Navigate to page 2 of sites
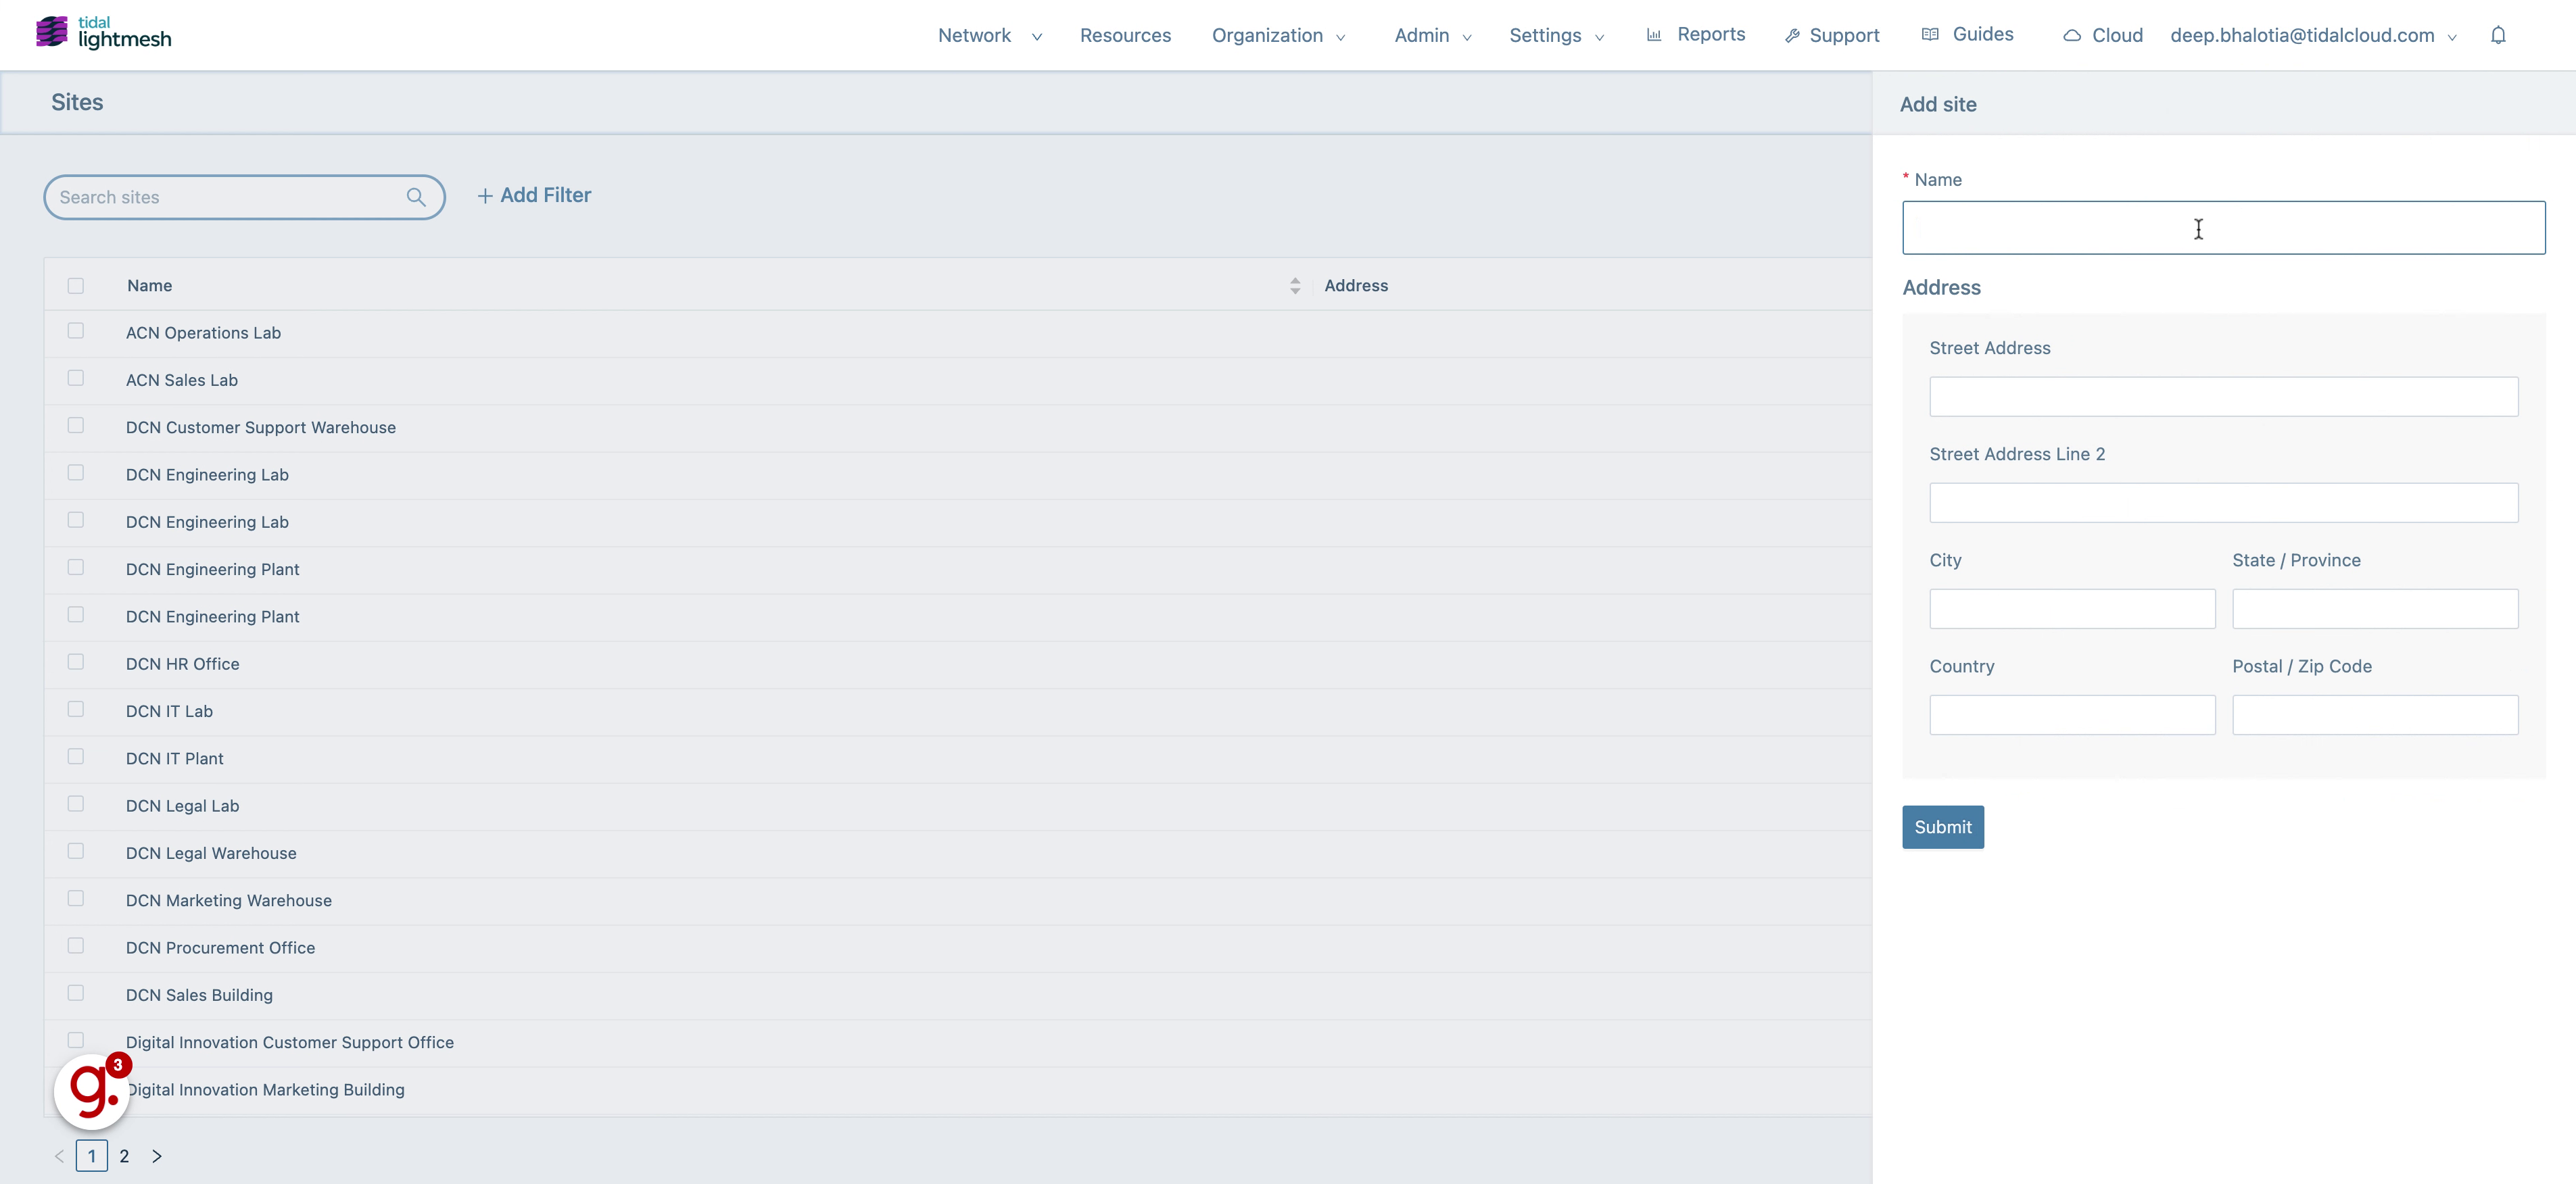 click(x=123, y=1156)
